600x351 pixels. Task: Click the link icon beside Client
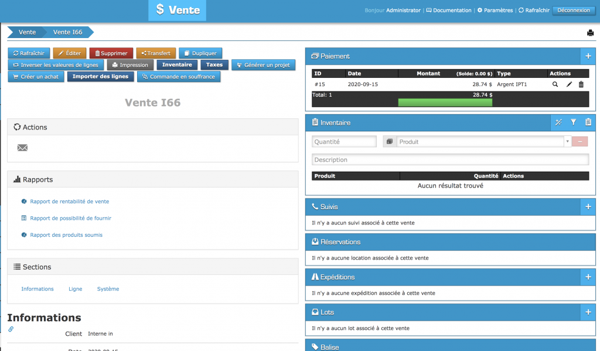point(11,329)
